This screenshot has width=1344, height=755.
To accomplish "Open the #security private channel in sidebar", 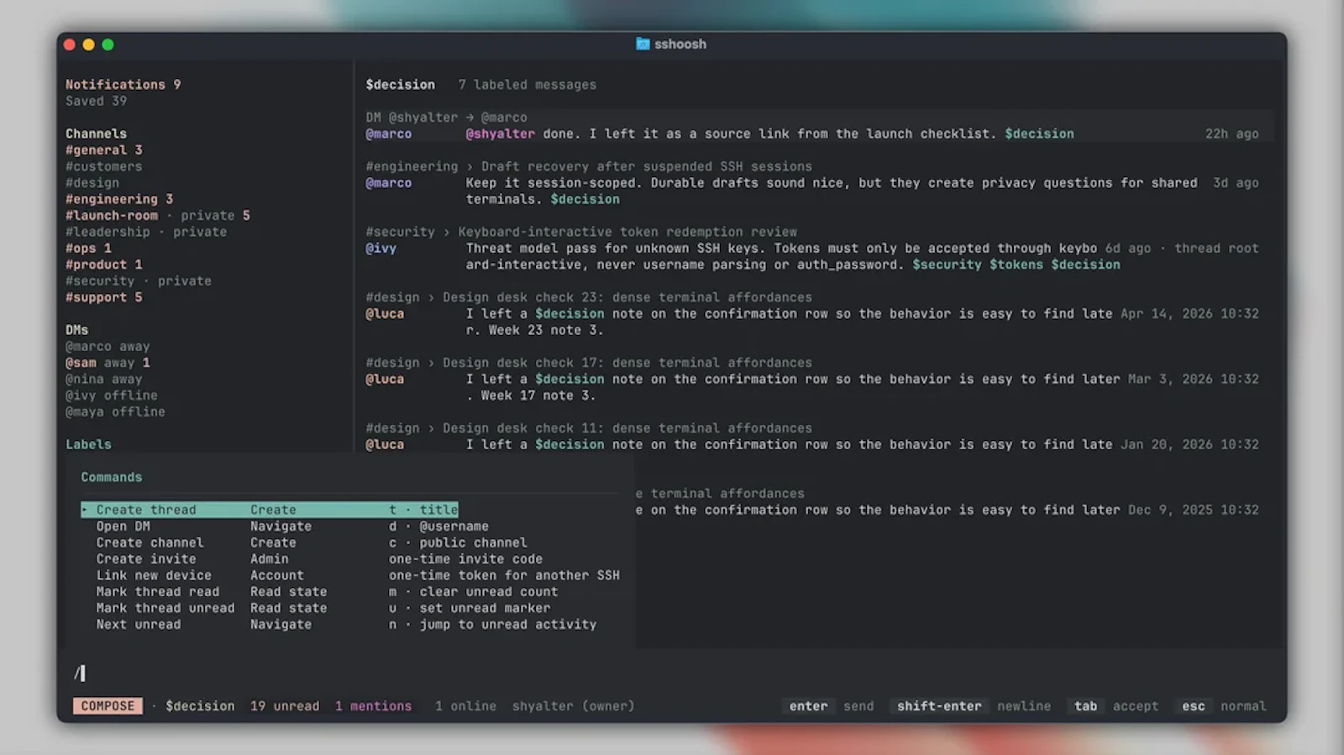I will click(139, 281).
